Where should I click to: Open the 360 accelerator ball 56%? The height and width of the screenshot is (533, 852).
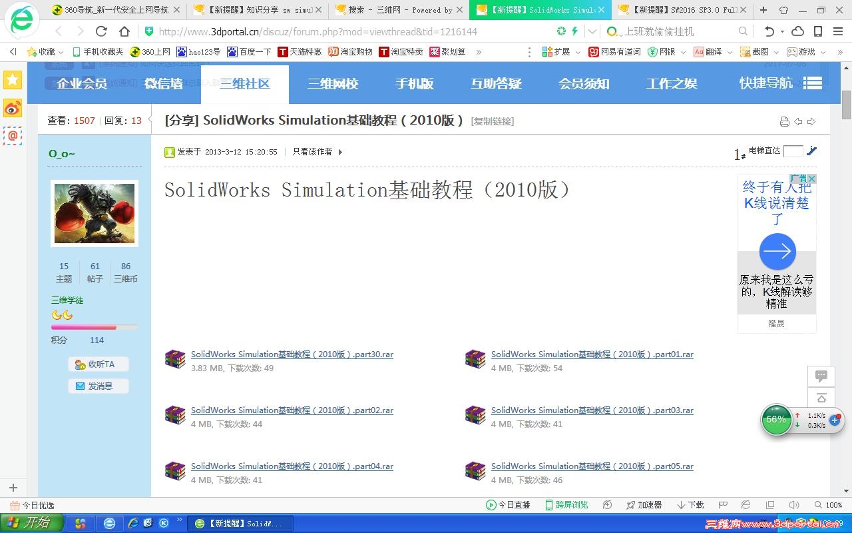click(776, 420)
